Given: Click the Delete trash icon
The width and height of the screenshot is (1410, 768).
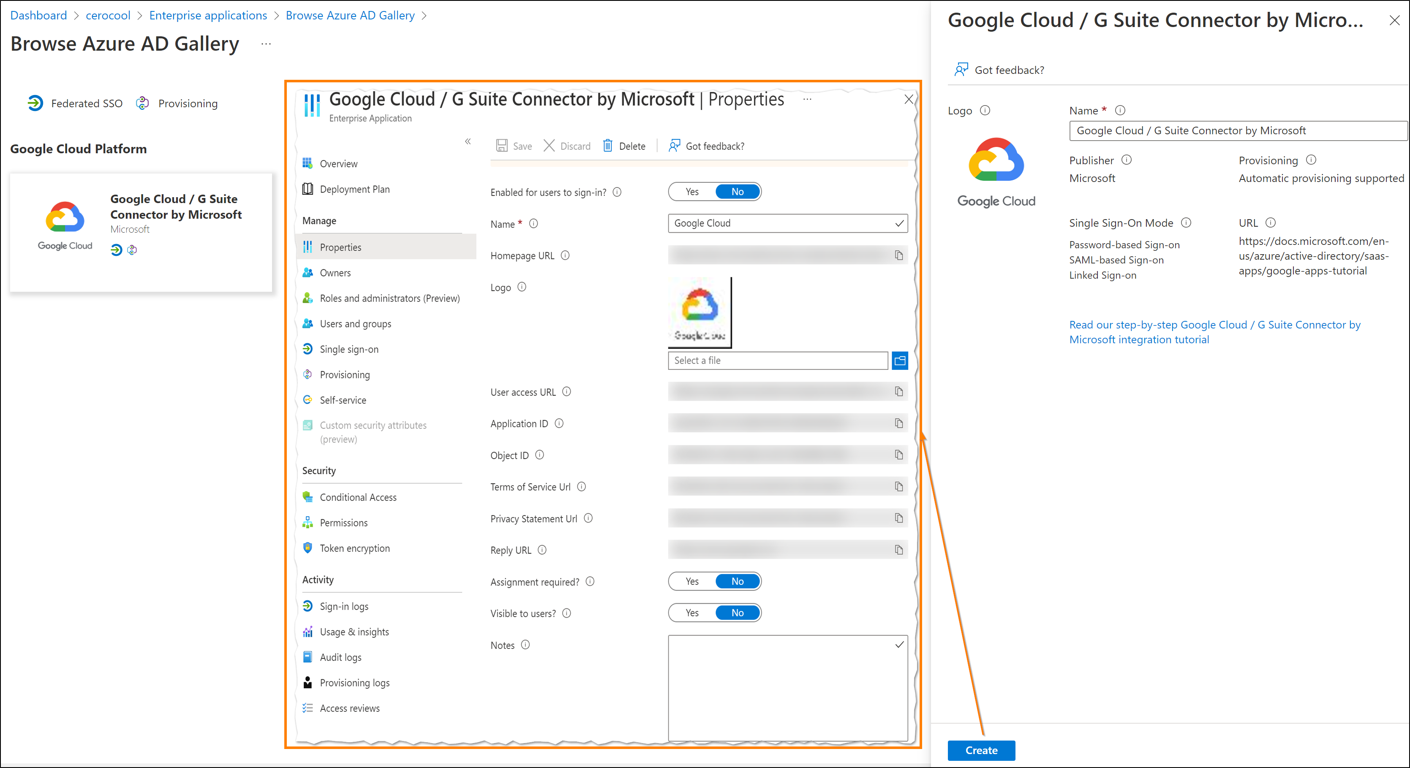Looking at the screenshot, I should [x=607, y=146].
